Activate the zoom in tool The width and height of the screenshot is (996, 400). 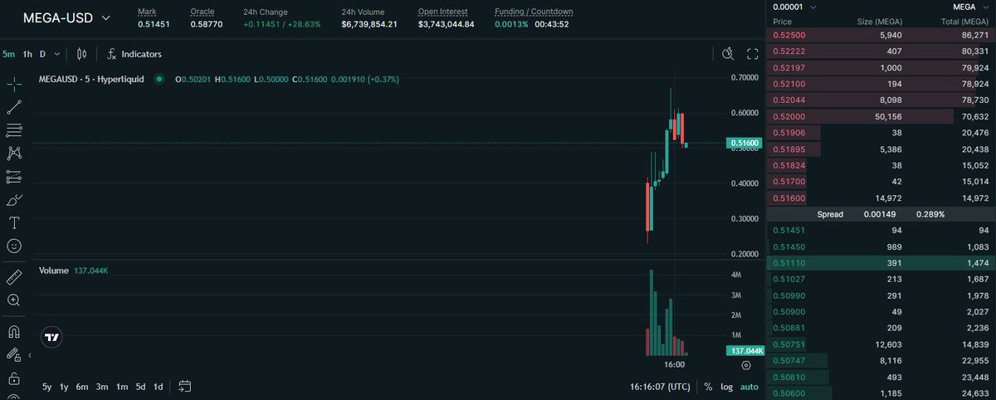(x=14, y=300)
